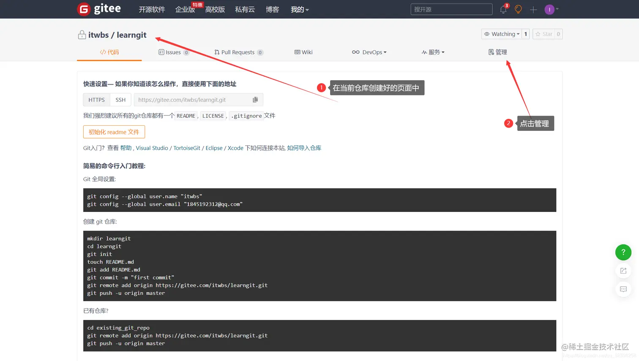
Task: Open the 管理 tab
Action: click(498, 52)
